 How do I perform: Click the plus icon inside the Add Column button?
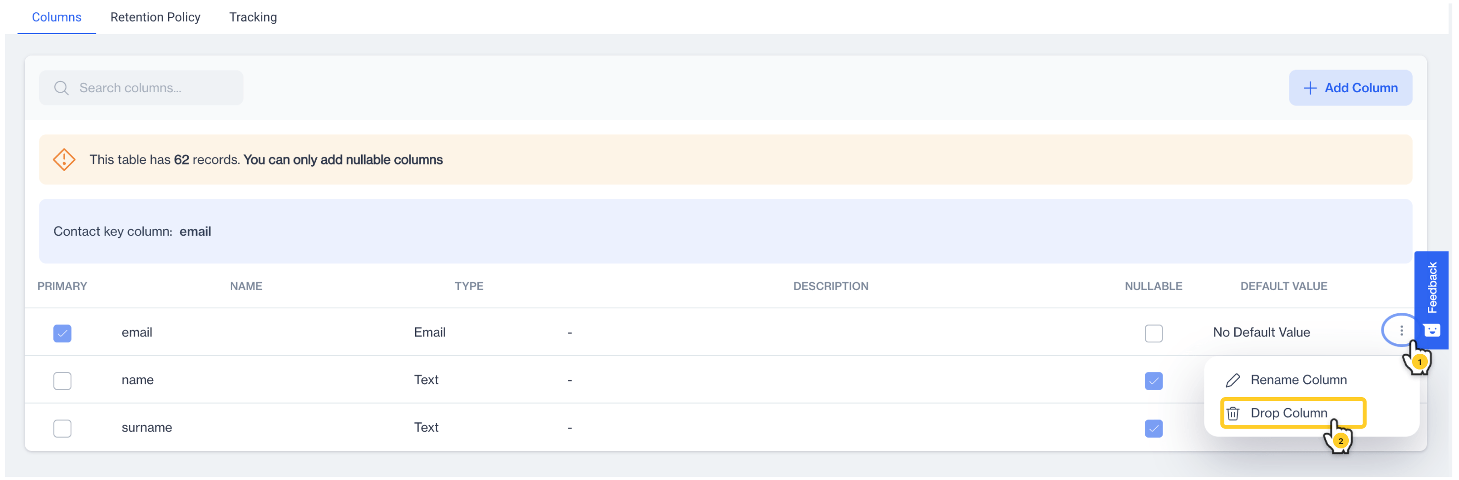coord(1311,88)
